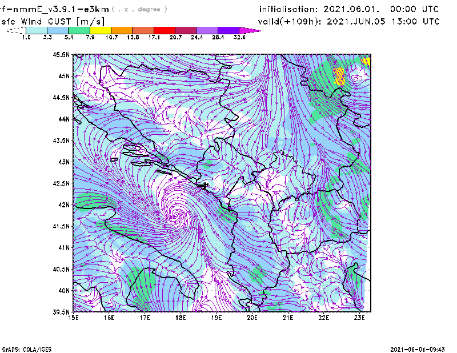Click the 'valid(+109h): 2021.JUN.05 13:00 UTC' text
Screen dimensions: 457x353
pyautogui.click(x=348, y=22)
